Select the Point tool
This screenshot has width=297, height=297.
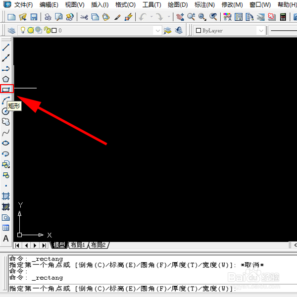click(x=6, y=186)
